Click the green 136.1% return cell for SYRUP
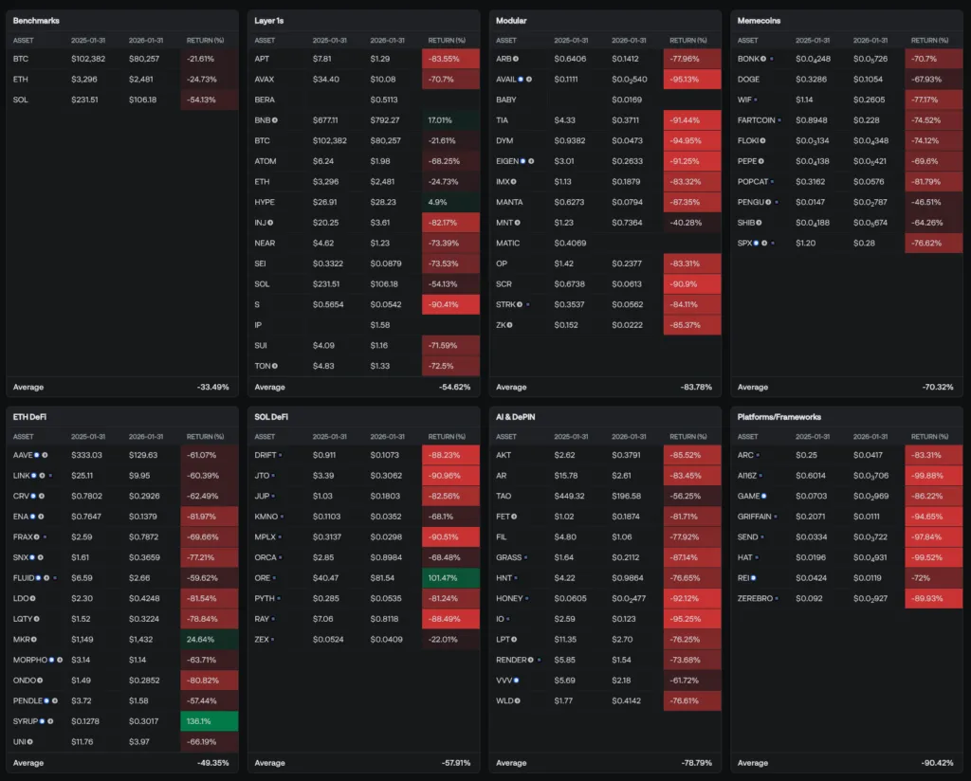 (x=208, y=721)
